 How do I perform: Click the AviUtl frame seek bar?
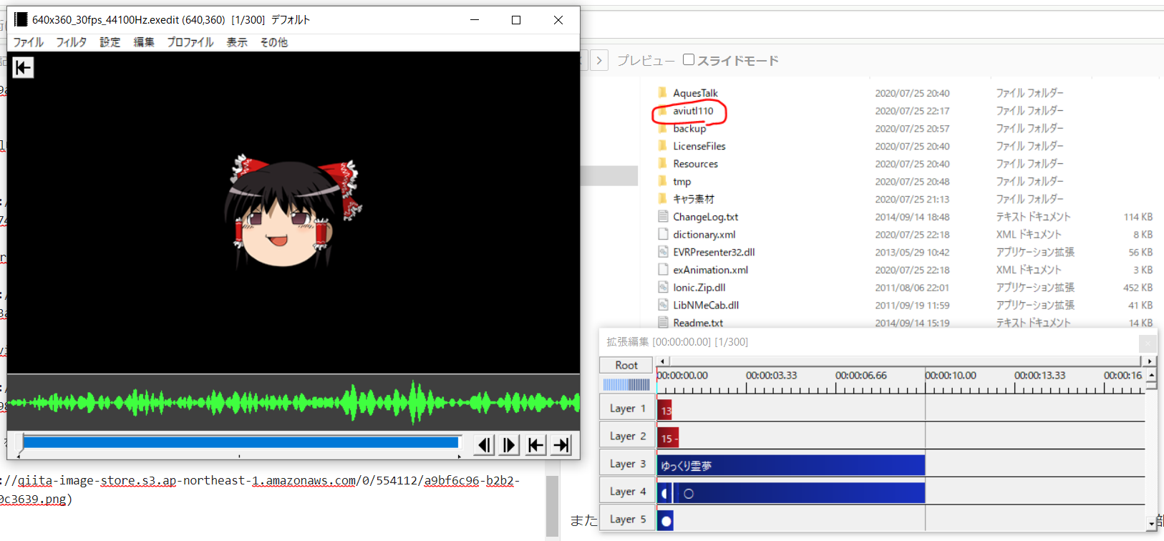point(241,443)
